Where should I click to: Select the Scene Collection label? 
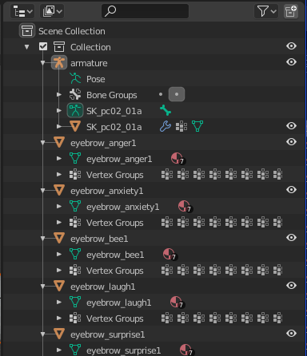72,31
